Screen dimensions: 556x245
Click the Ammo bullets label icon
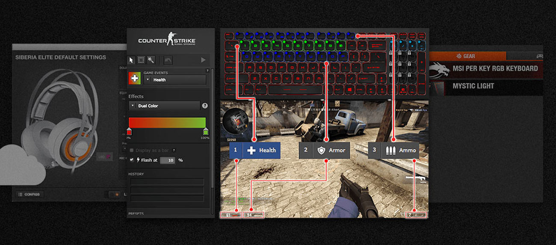point(390,151)
